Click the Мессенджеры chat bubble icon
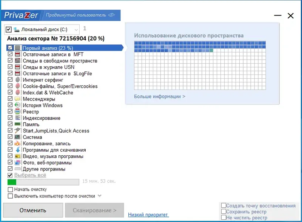302x222 pixels. [17, 99]
